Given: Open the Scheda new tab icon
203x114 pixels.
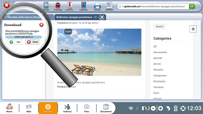Looking at the screenshot, I should 46,6.
